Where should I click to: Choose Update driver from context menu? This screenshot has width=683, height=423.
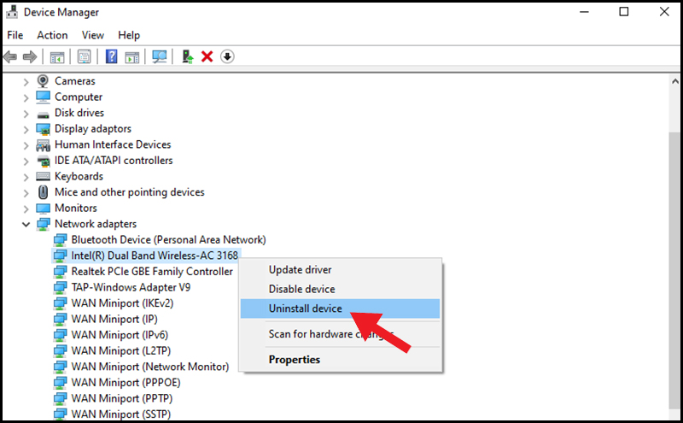click(x=341, y=270)
